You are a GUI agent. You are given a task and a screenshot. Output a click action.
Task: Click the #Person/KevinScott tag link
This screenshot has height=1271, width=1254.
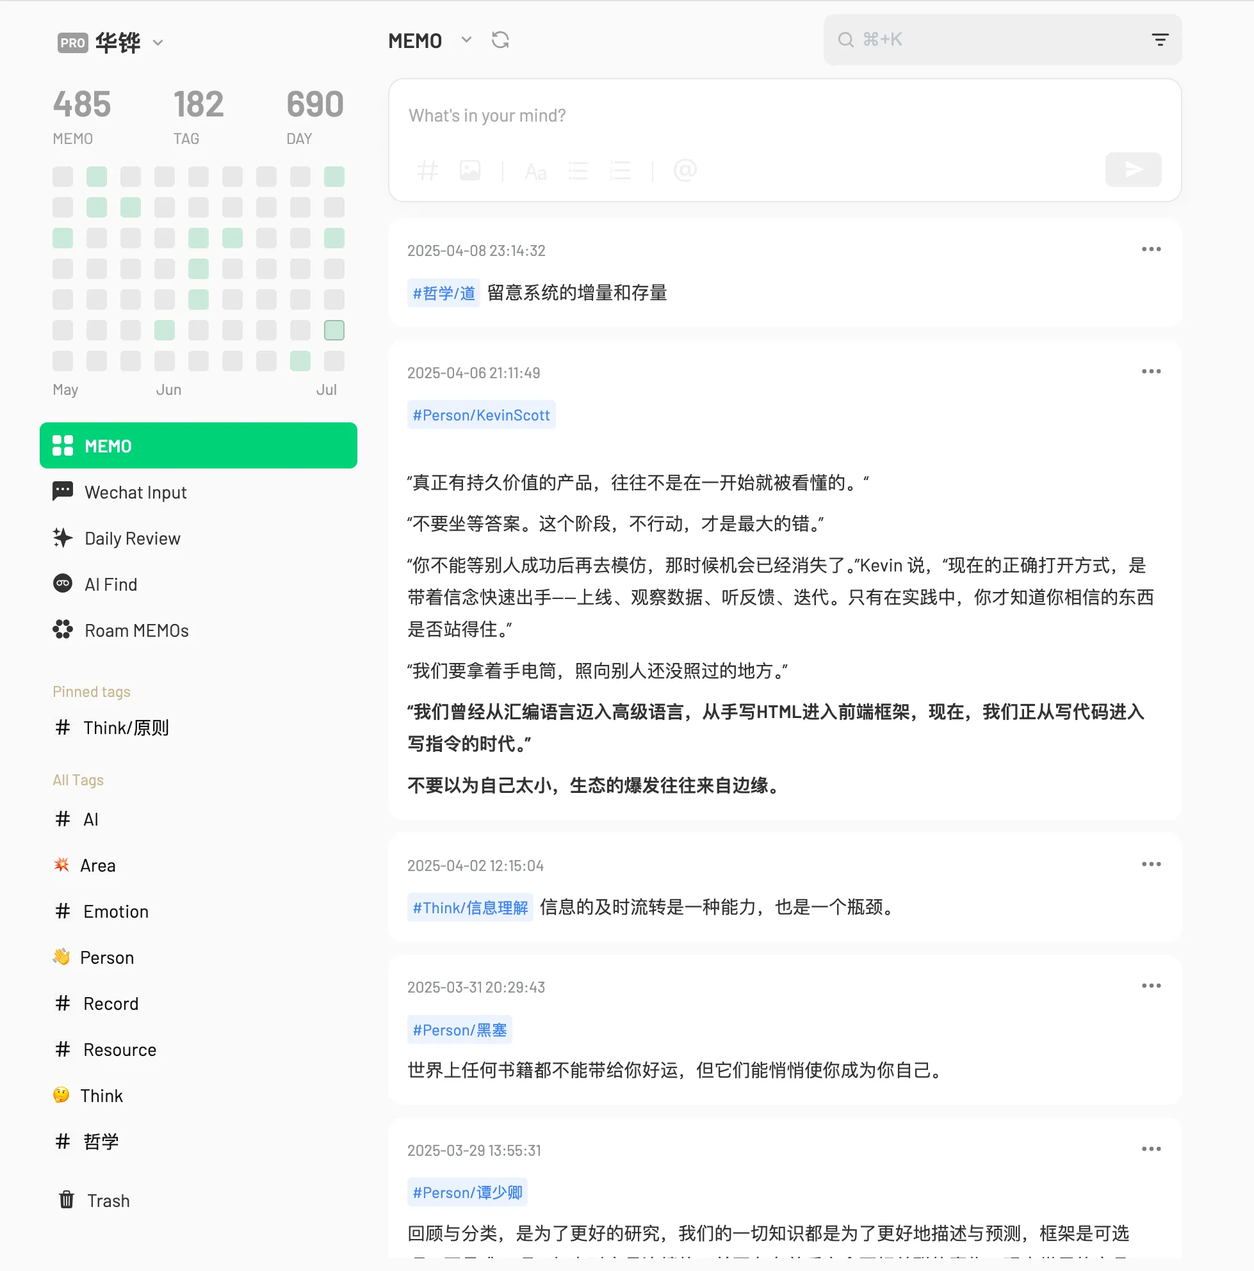[x=481, y=416]
